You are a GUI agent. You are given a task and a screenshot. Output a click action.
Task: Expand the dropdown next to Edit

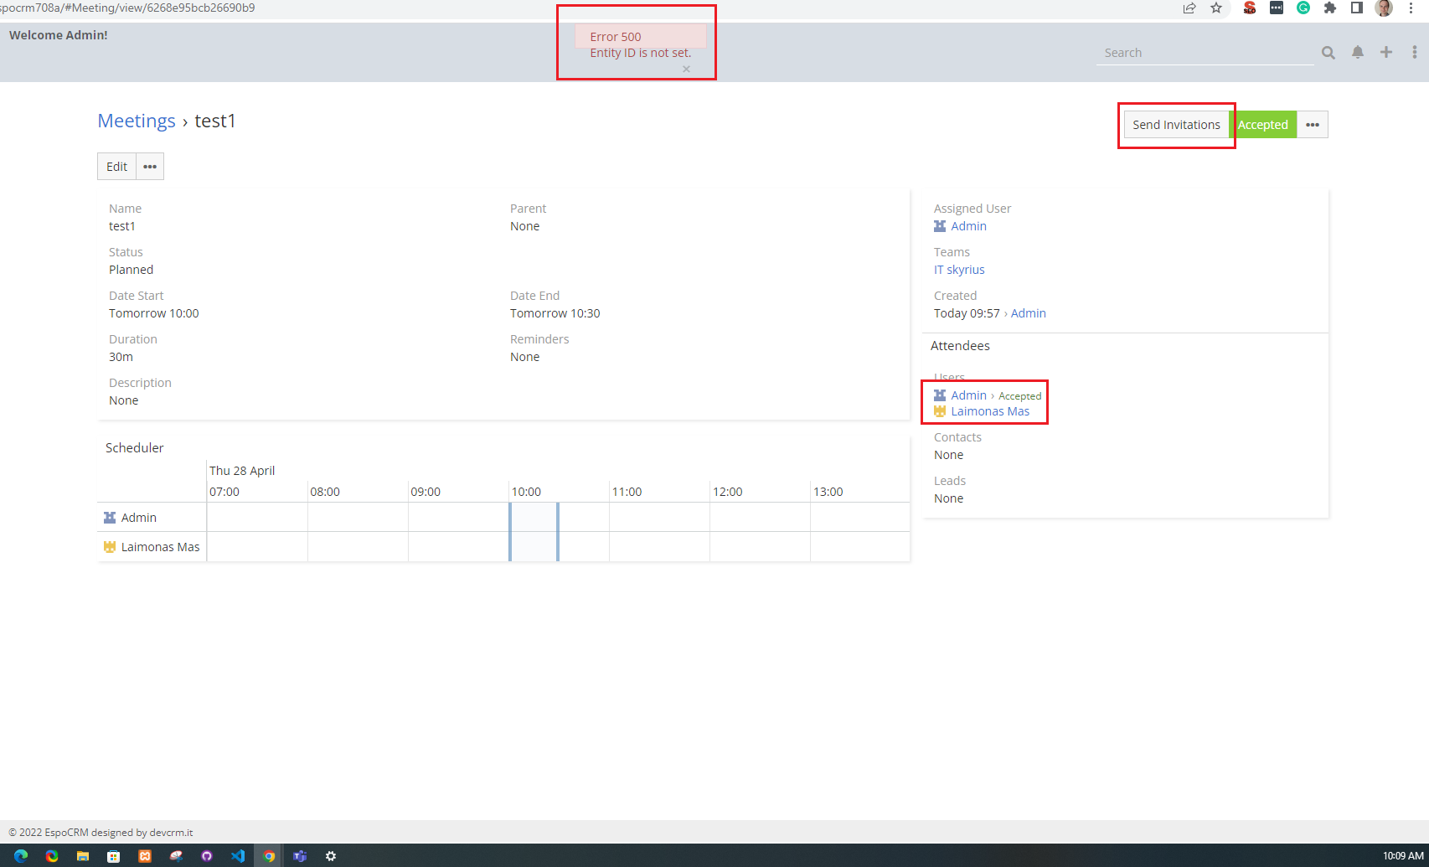tap(150, 167)
